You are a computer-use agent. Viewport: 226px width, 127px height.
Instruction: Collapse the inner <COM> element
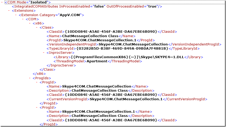point(23,19)
